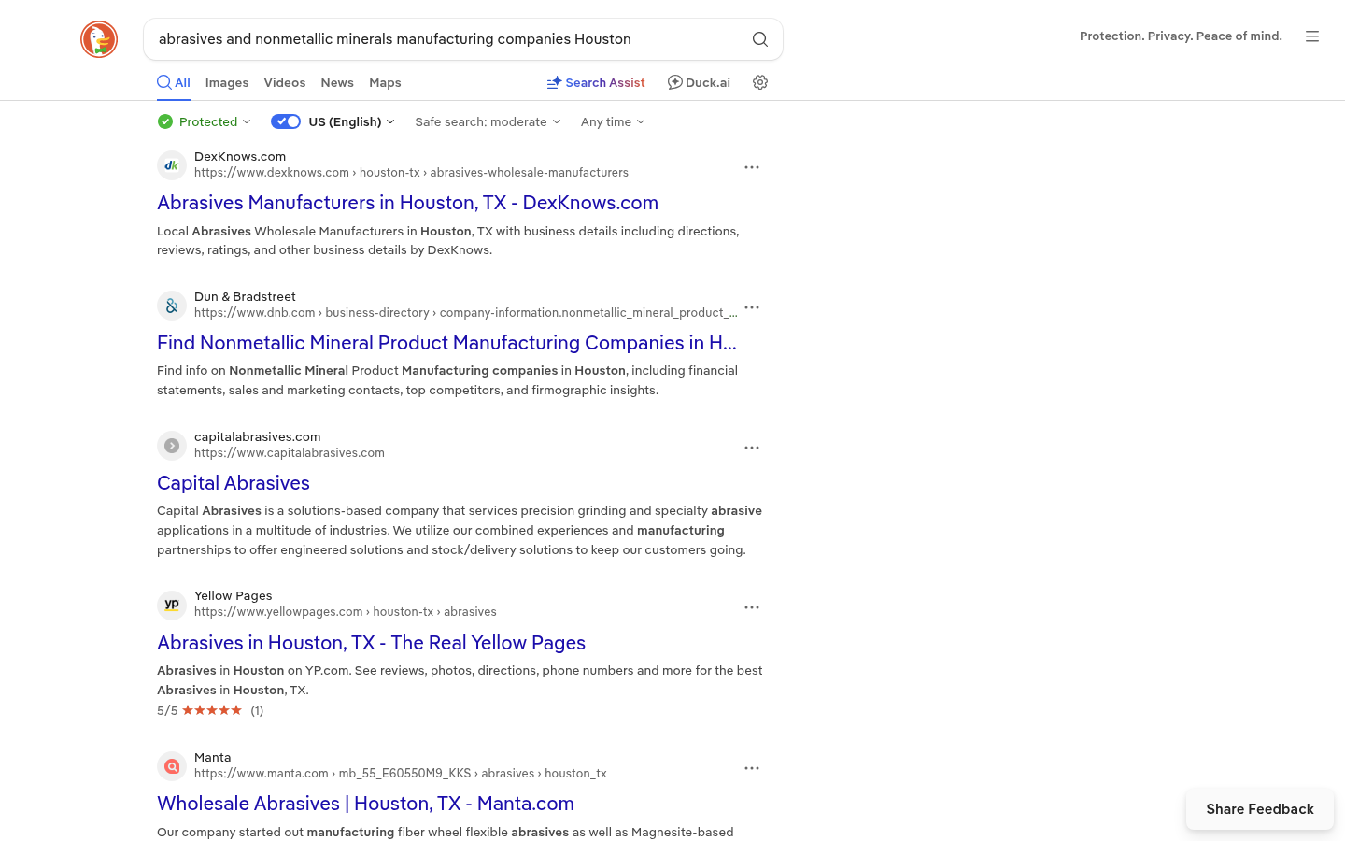Click Protection. Privacy. Peace of mind. text
Image resolution: width=1345 pixels, height=841 pixels.
point(1181,36)
